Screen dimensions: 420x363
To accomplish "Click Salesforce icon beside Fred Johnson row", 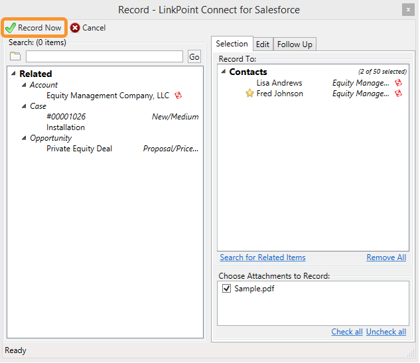I will [399, 94].
